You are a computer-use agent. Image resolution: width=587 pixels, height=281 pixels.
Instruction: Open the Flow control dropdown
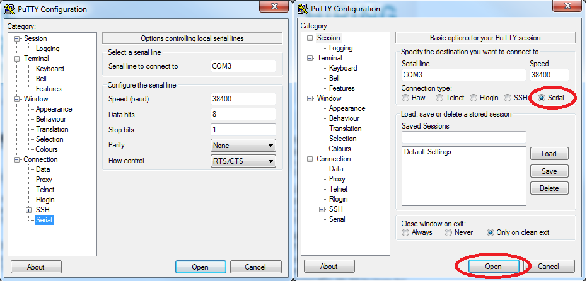point(243,161)
